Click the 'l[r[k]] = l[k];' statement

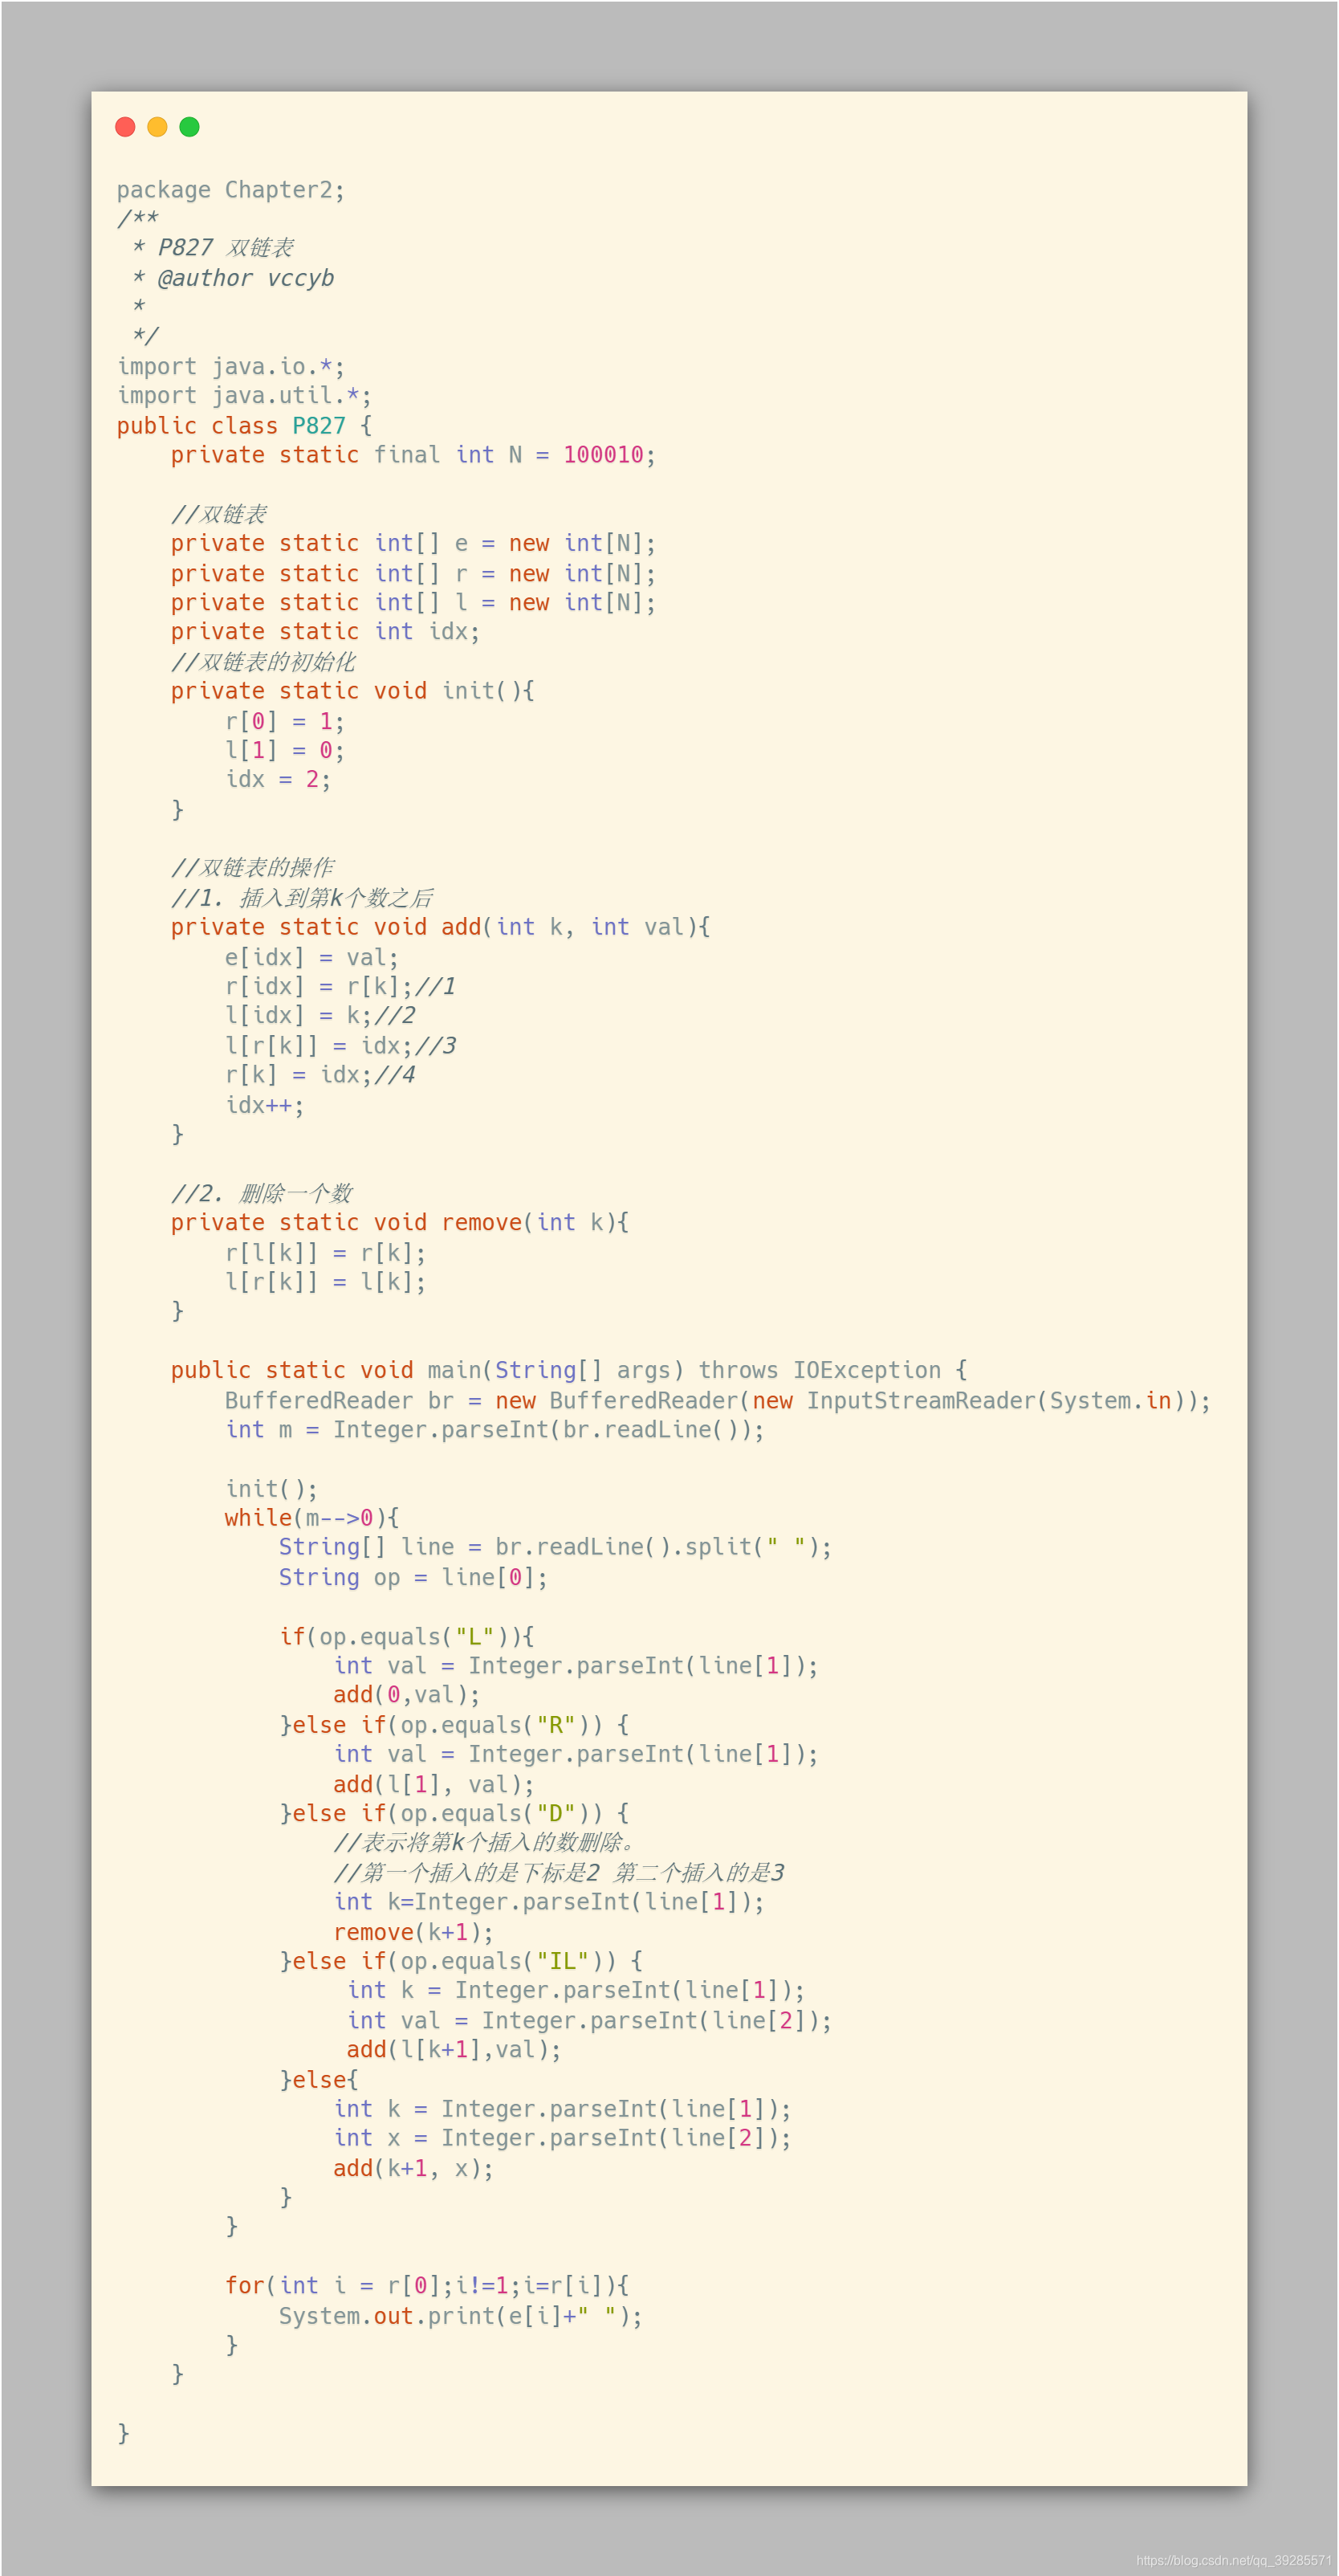325,1282
